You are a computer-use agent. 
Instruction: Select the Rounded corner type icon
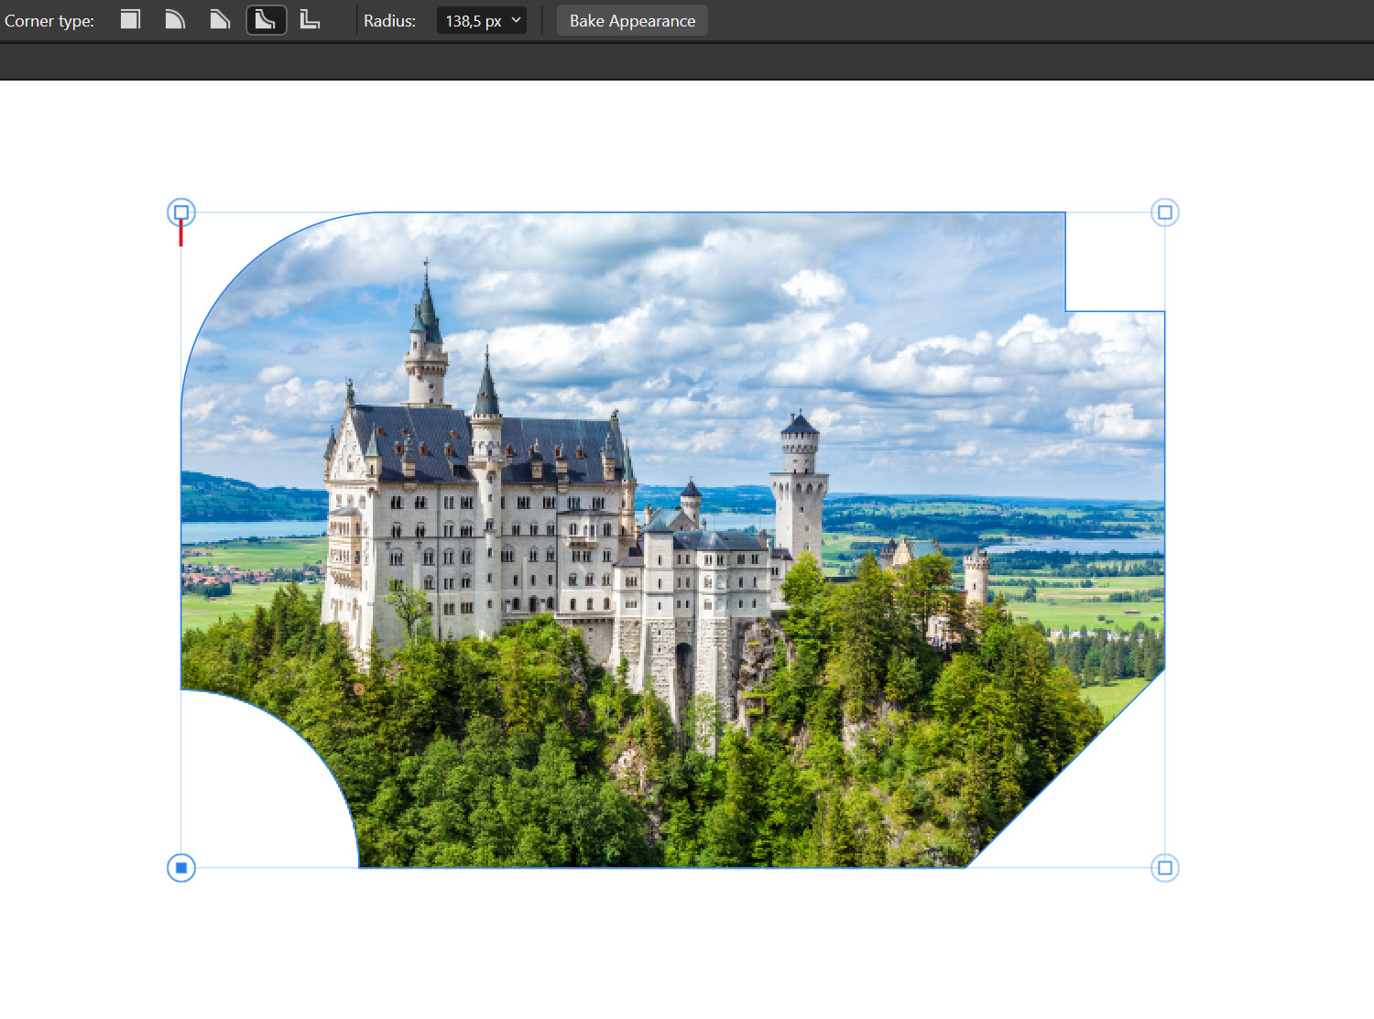coord(175,20)
